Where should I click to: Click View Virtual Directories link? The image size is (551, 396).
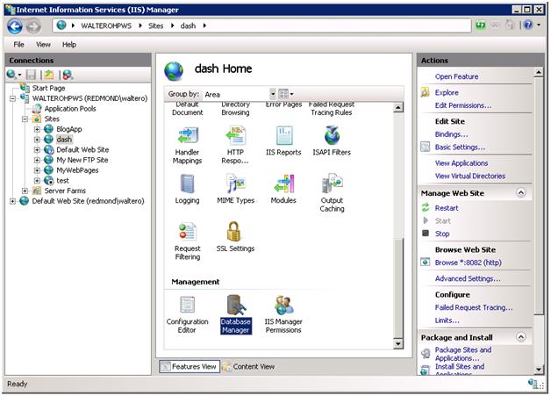click(x=470, y=176)
